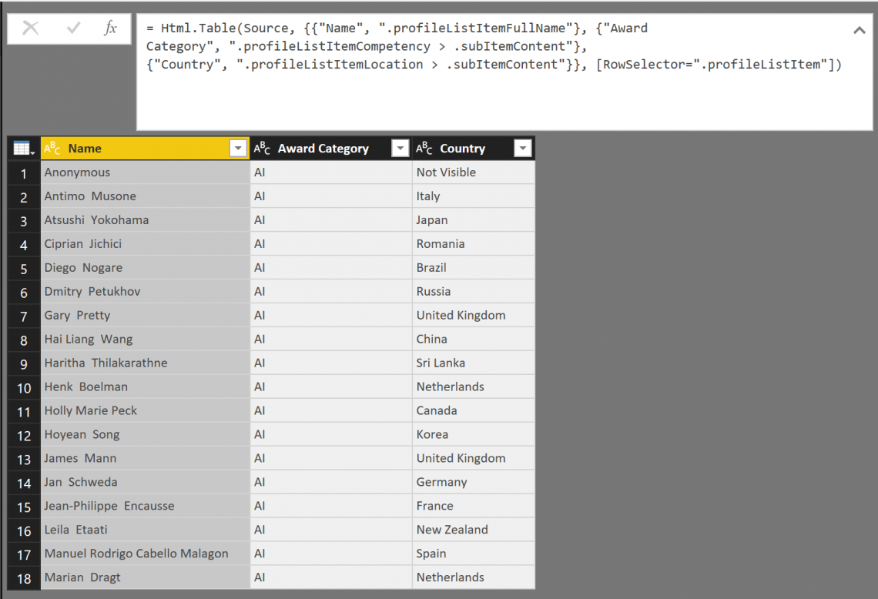The height and width of the screenshot is (599, 878).
Task: Open the Name column filter dropdown
Action: [x=238, y=149]
